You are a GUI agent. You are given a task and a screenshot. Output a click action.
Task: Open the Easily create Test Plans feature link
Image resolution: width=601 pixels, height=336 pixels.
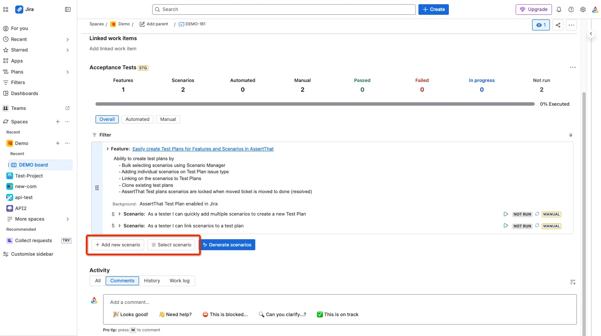coord(203,149)
